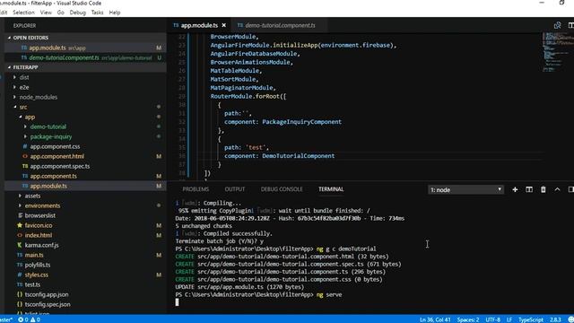Select the Terminal panel tab

coord(331,189)
